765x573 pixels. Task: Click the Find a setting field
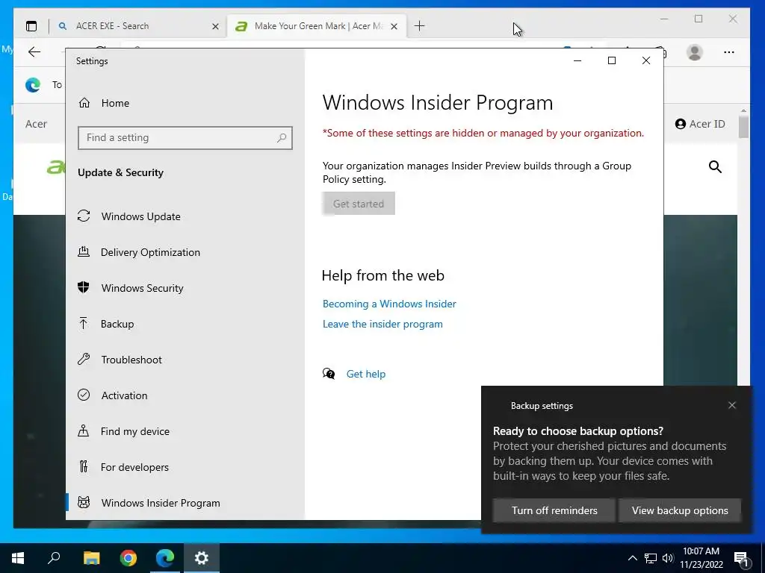pos(185,138)
